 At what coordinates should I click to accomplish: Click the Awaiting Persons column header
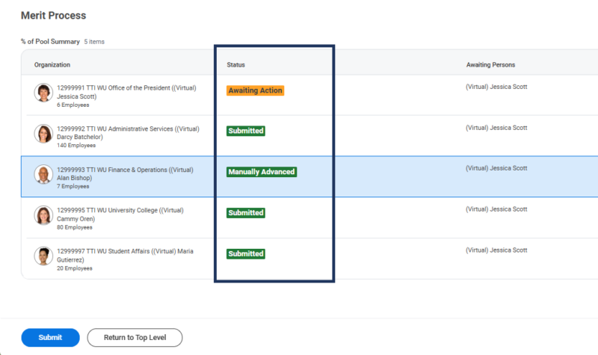click(490, 65)
